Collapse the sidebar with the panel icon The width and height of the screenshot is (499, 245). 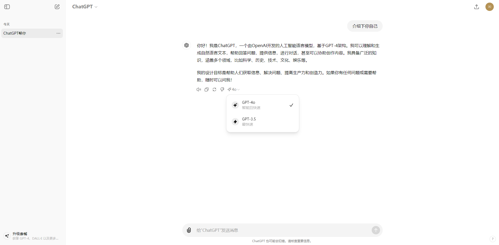click(7, 7)
